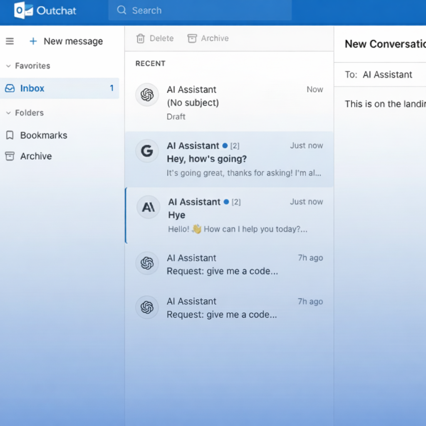Open the Inbox folder

(32, 88)
